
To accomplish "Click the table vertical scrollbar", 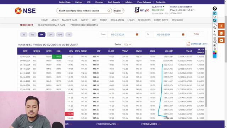I will [x=206, y=78].
